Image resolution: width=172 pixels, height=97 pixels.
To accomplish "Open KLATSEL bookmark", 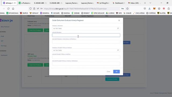I will pyautogui.click(x=162, y=13).
